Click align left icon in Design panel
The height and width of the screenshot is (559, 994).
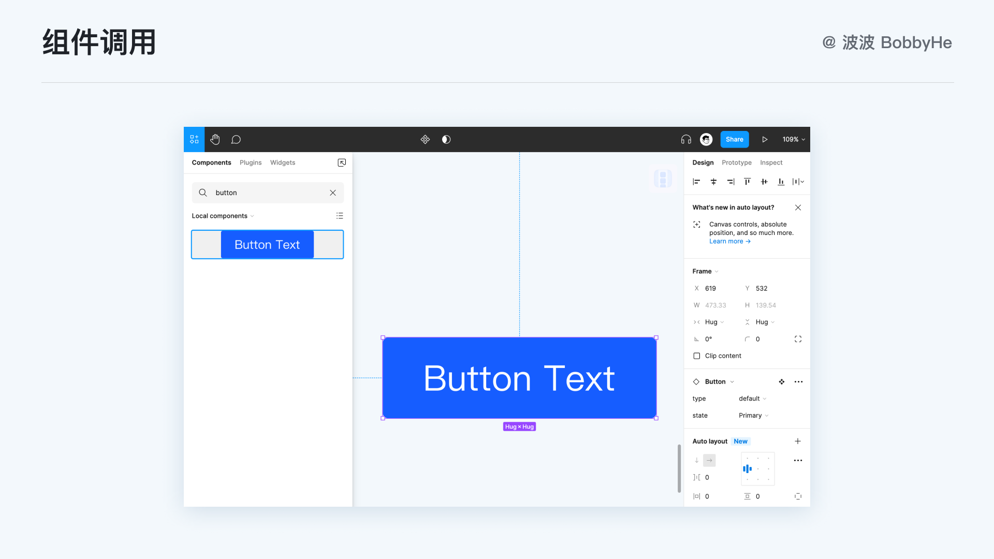pyautogui.click(x=696, y=182)
